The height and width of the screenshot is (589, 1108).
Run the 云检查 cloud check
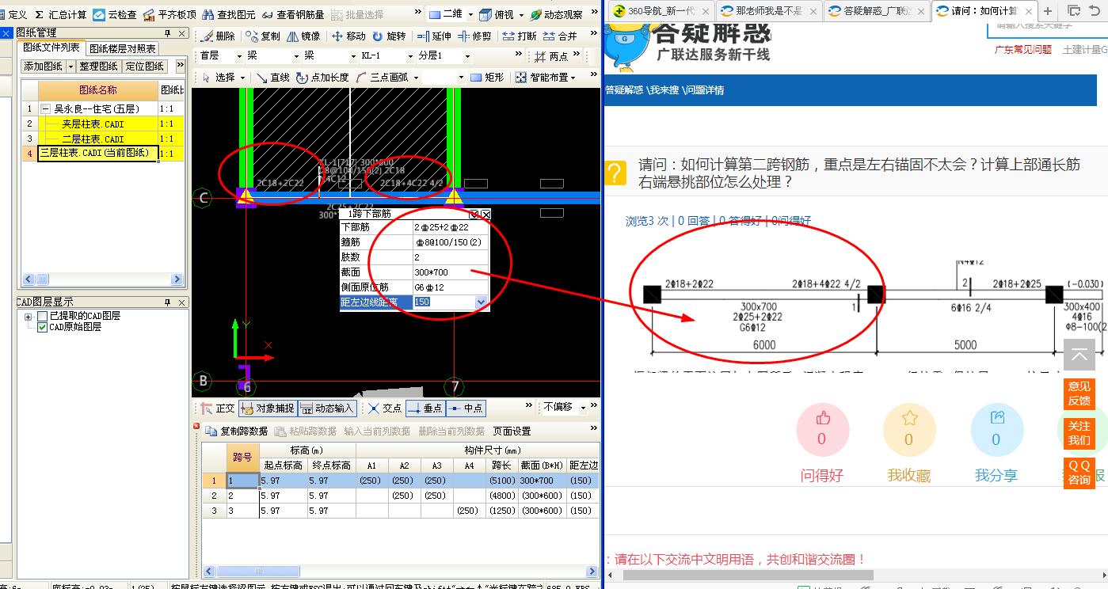point(115,15)
